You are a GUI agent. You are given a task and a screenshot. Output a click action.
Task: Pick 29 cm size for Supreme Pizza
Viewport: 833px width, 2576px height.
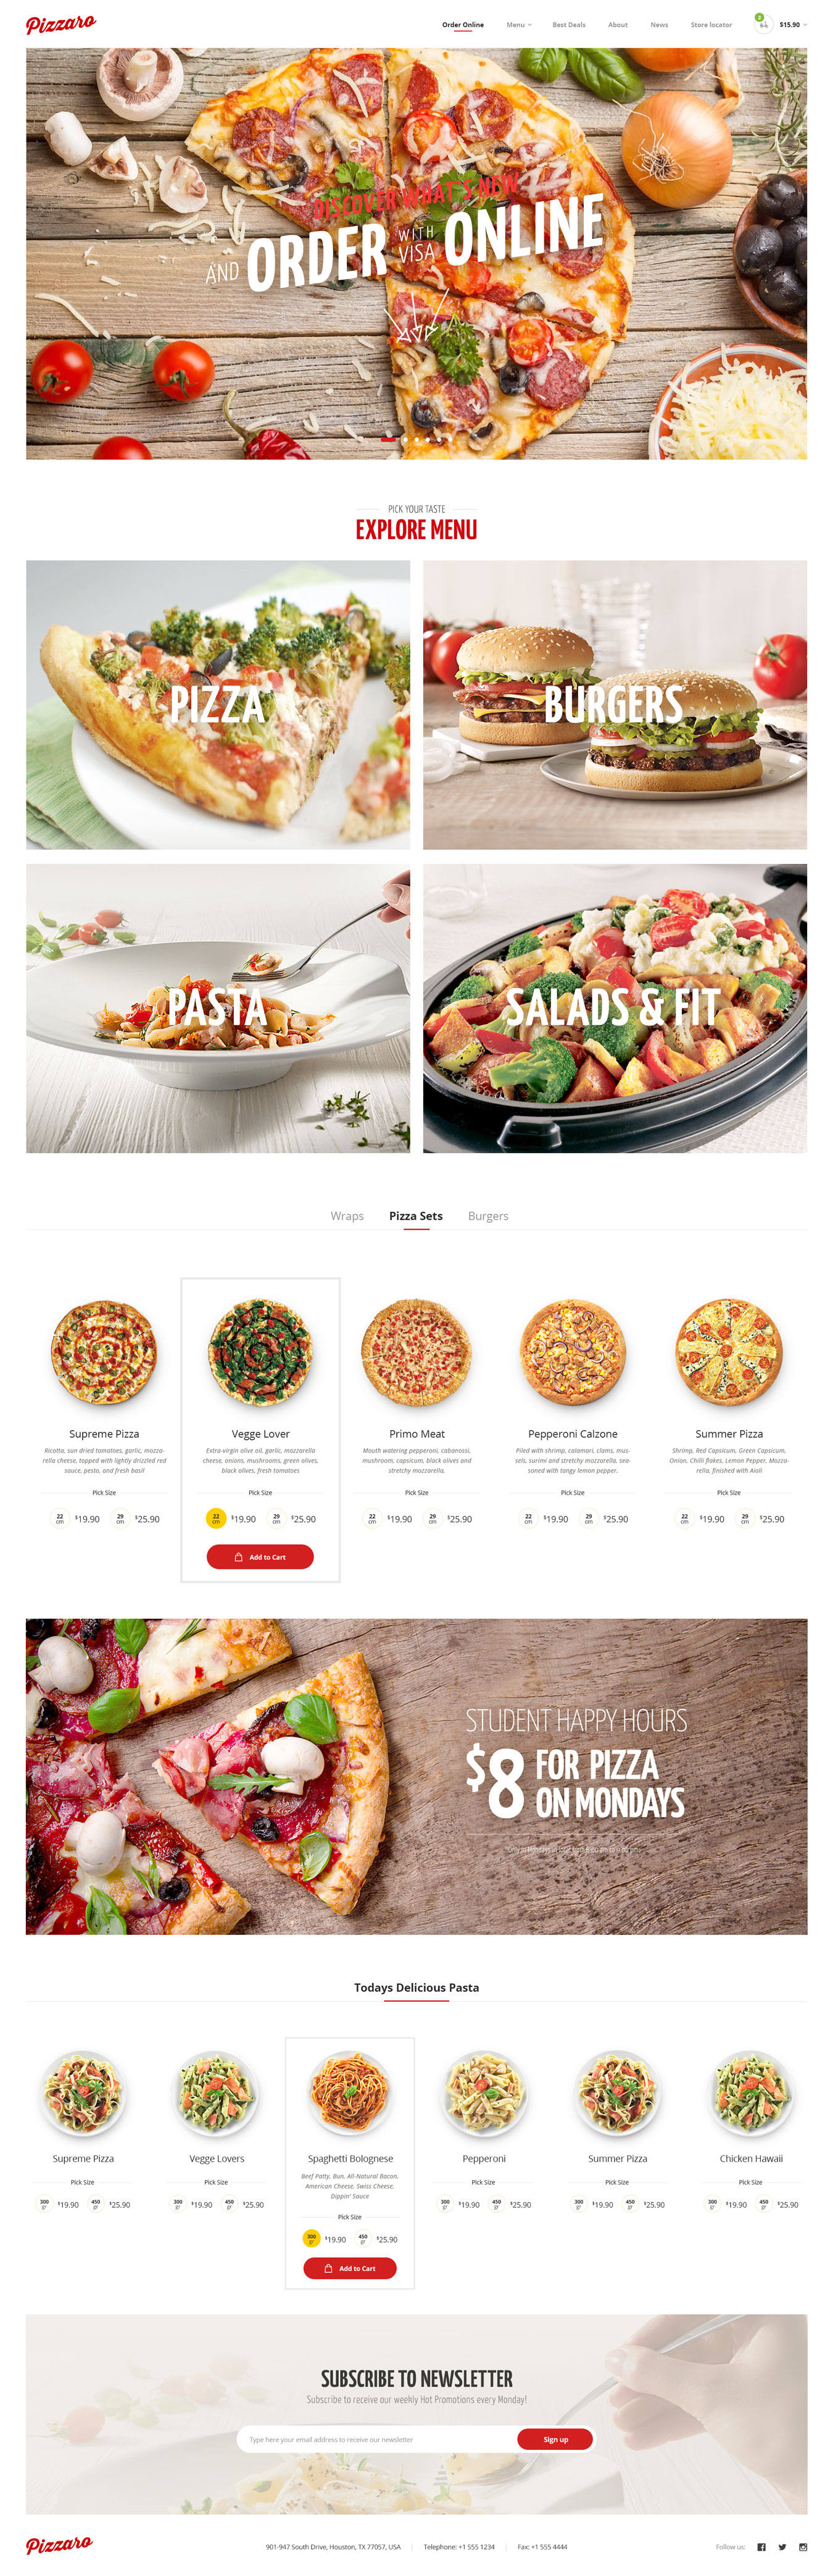pyautogui.click(x=120, y=1518)
